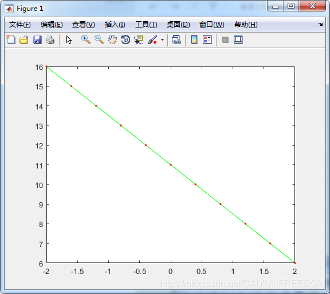Click the Link Plot icon
Image resolution: width=330 pixels, height=294 pixels.
(x=176, y=40)
